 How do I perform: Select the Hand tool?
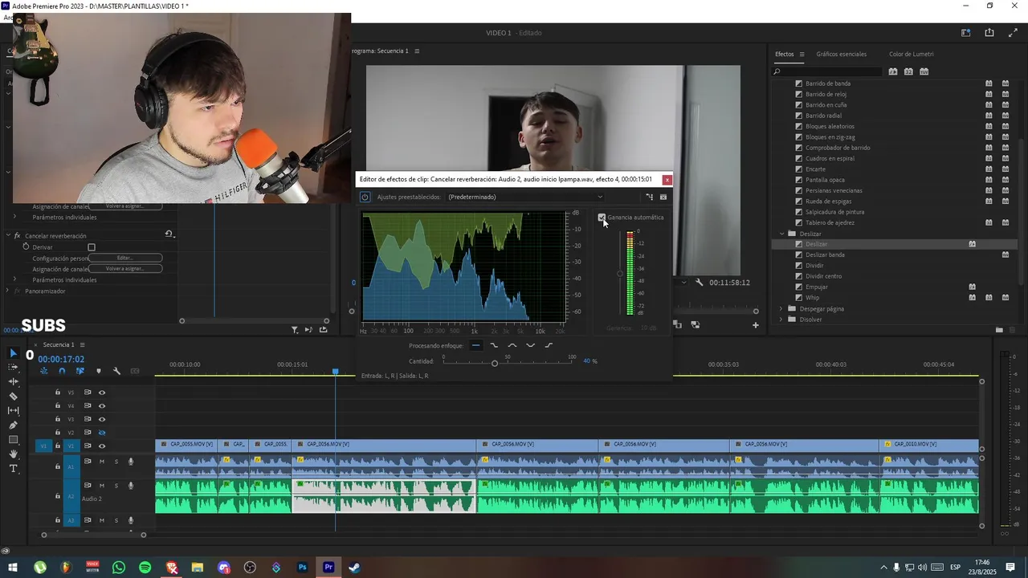tap(13, 454)
